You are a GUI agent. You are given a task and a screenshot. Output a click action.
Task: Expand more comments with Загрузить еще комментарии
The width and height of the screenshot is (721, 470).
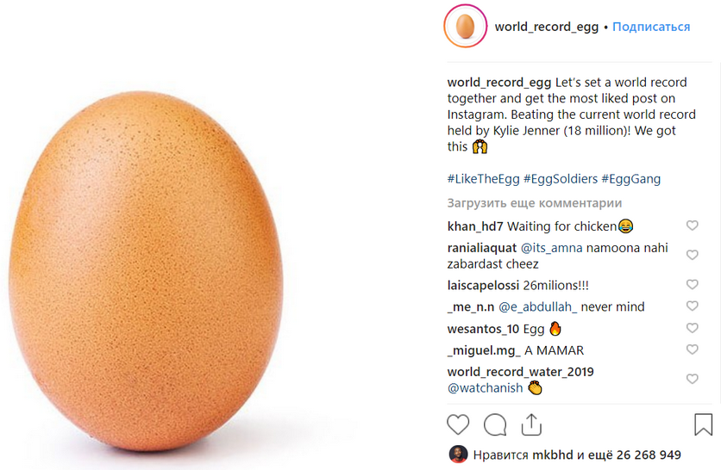(534, 203)
